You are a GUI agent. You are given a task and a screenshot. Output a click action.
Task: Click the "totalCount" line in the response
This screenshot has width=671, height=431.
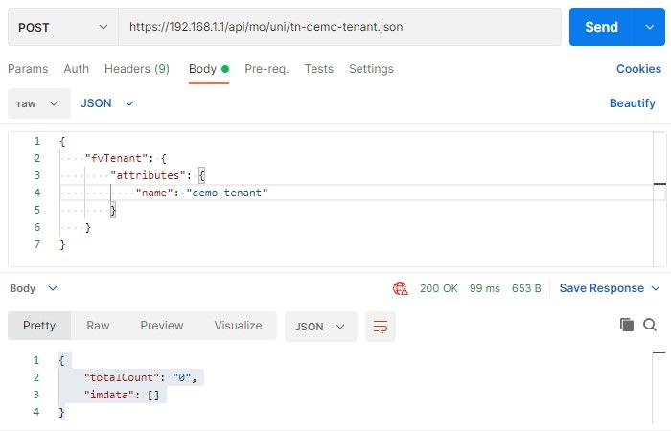point(140,377)
